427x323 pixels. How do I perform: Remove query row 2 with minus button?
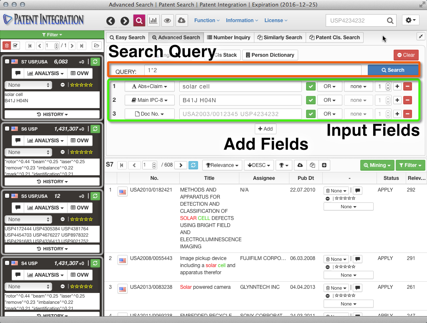point(407,100)
